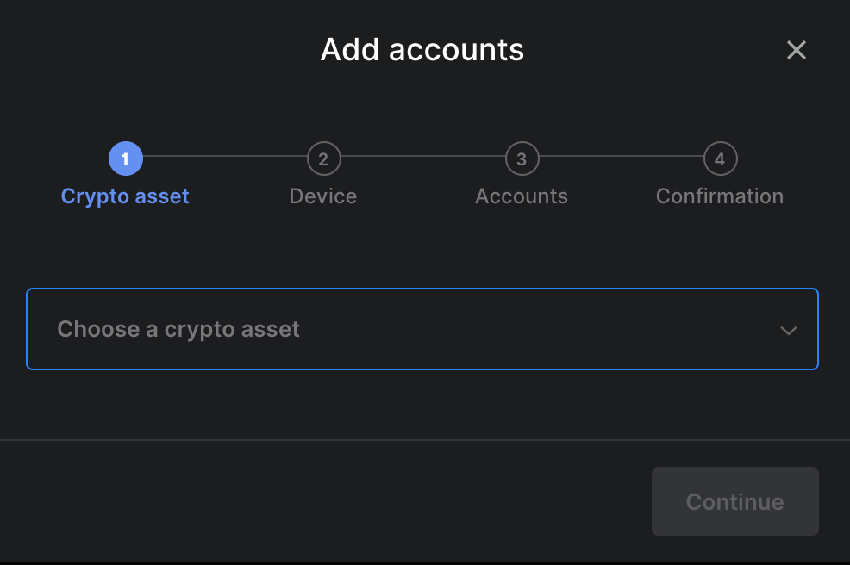Click the step 4 circle icon

720,158
